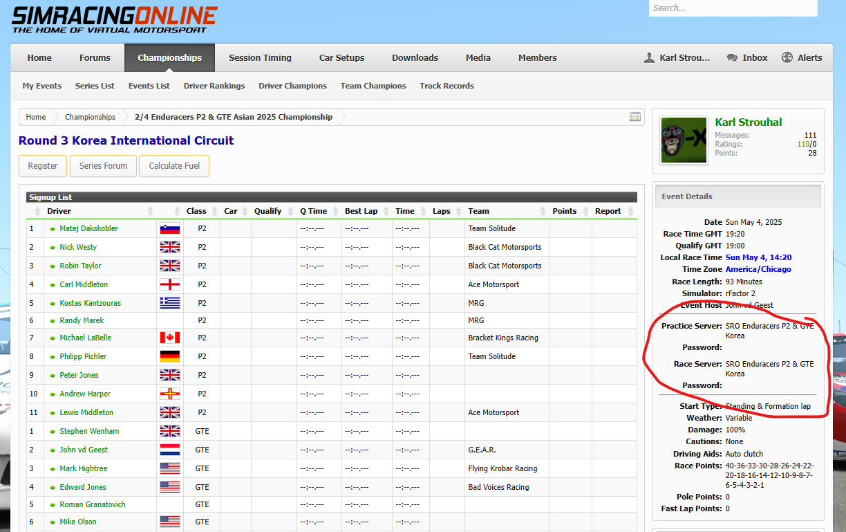Click the Register button
This screenshot has height=532, width=846.
pos(43,166)
